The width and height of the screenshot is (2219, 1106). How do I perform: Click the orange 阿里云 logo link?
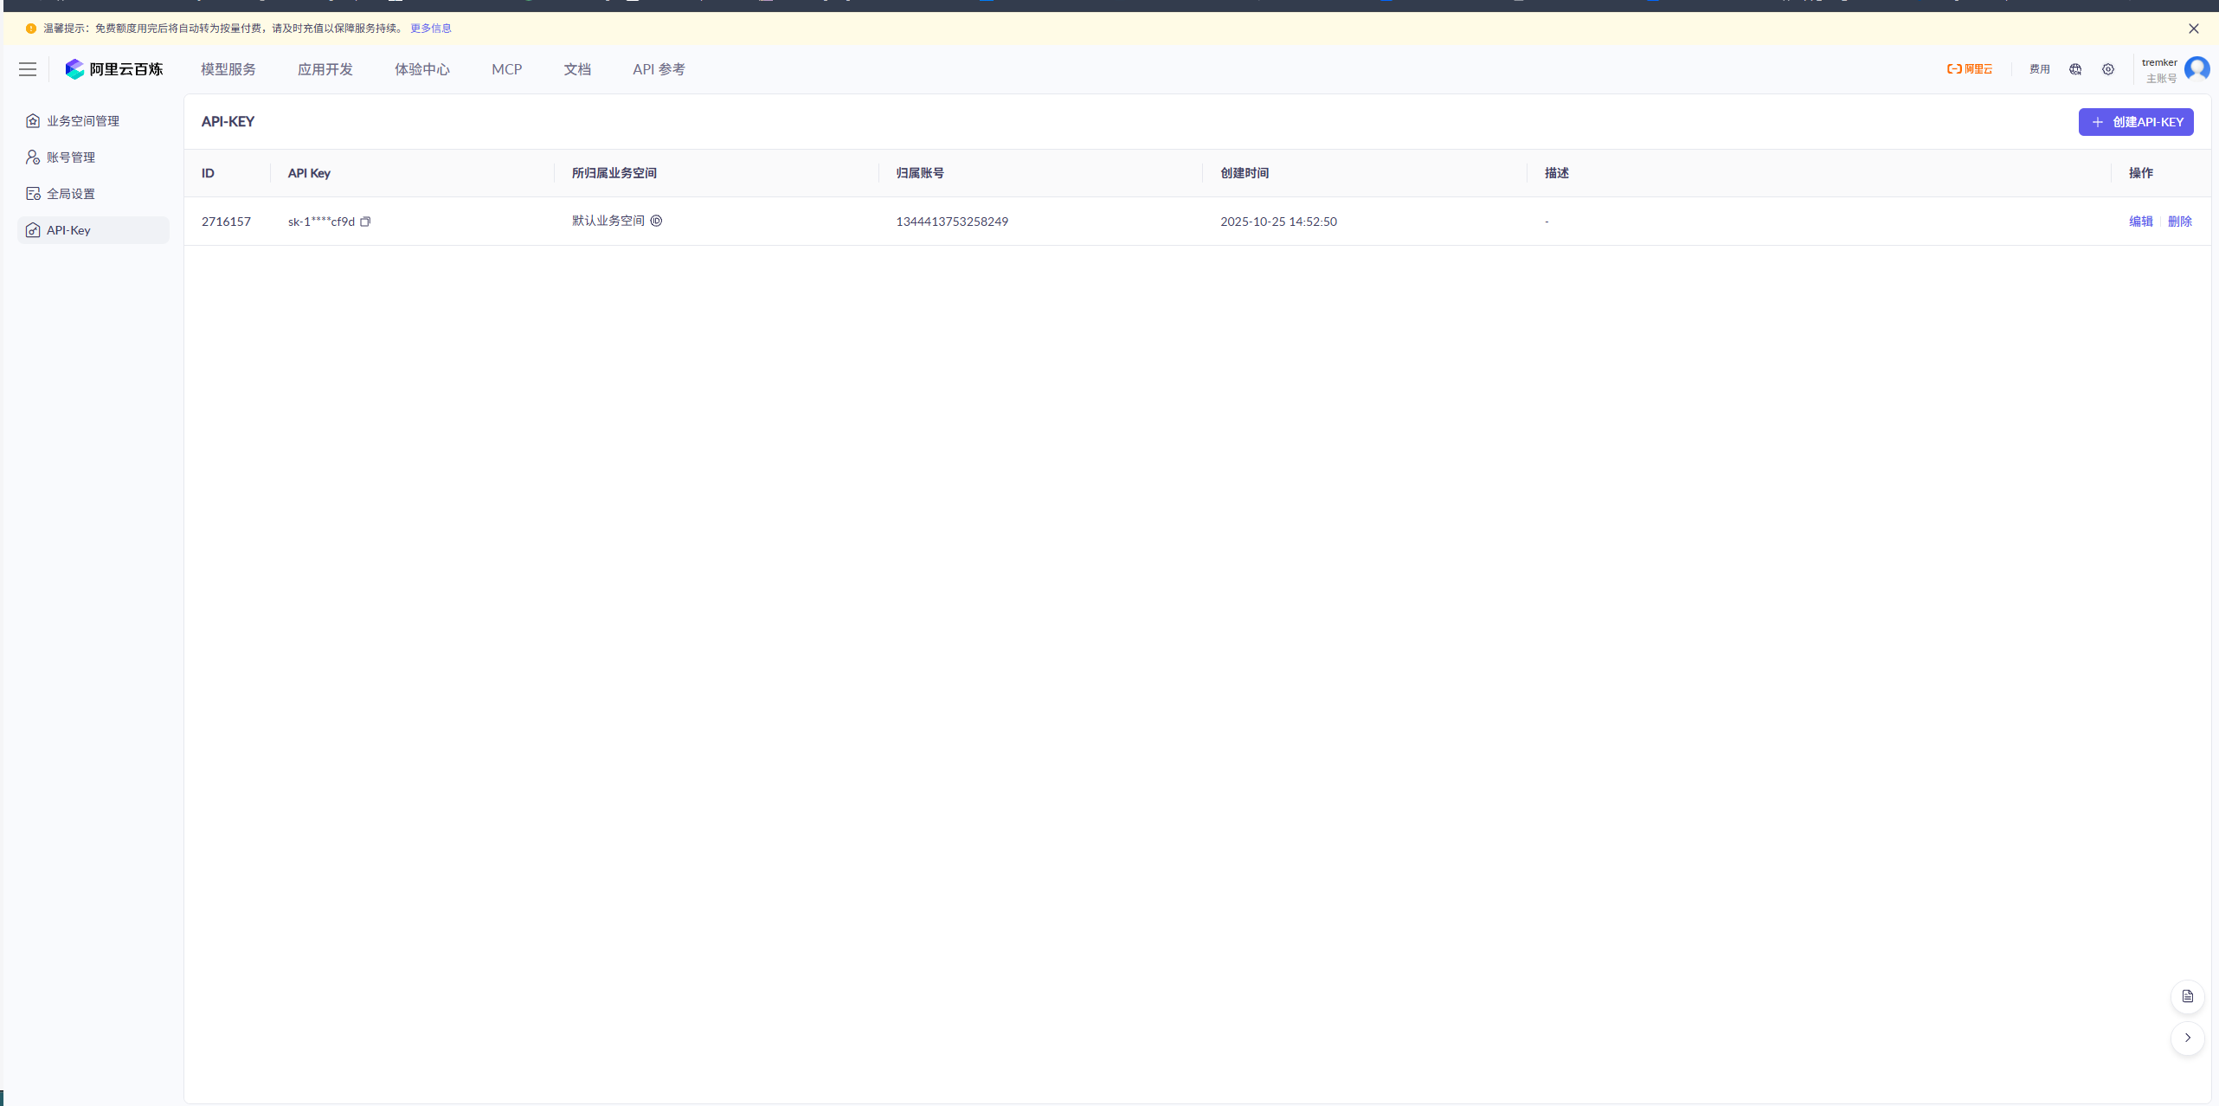1970,69
